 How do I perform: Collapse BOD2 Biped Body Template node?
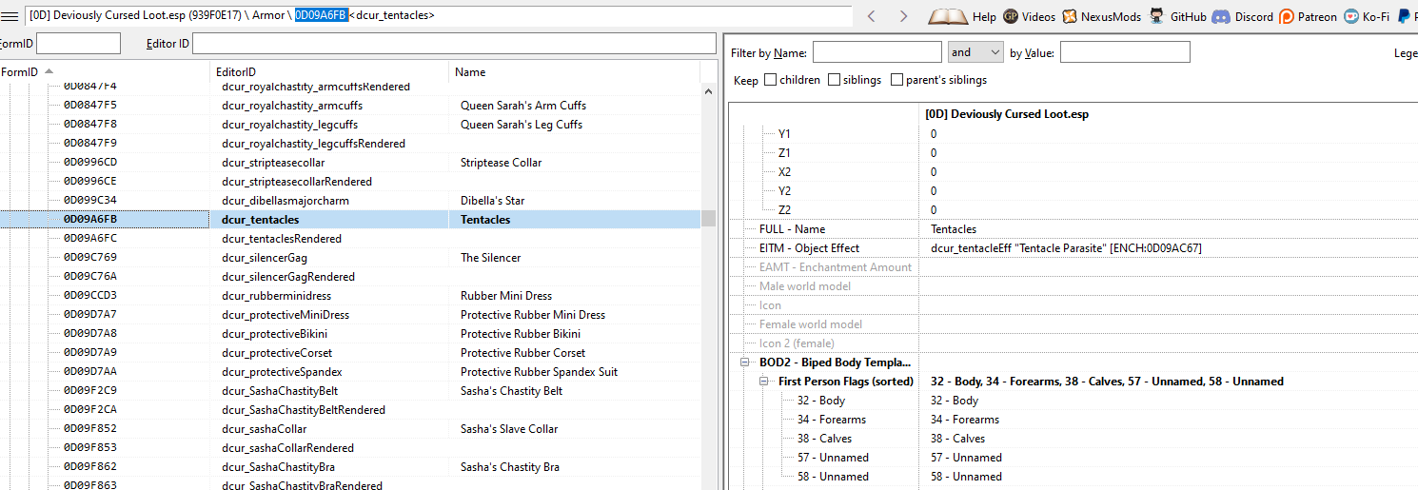[x=745, y=363]
